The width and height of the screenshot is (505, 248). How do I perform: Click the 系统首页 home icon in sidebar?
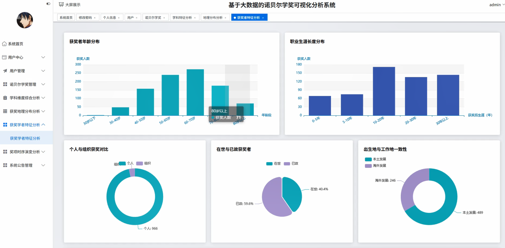coord(4,44)
